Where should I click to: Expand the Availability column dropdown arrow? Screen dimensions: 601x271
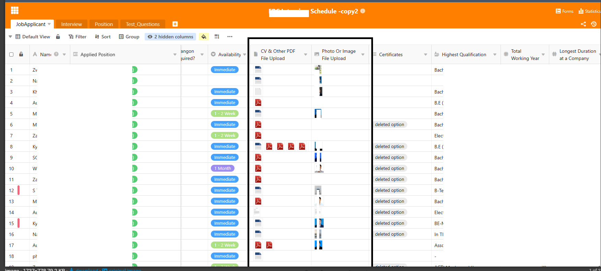244,54
